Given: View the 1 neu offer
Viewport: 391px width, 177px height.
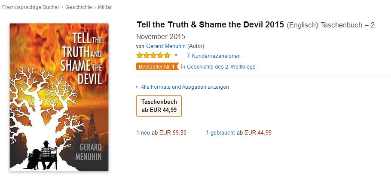Looking at the screenshot, I should coord(143,133).
